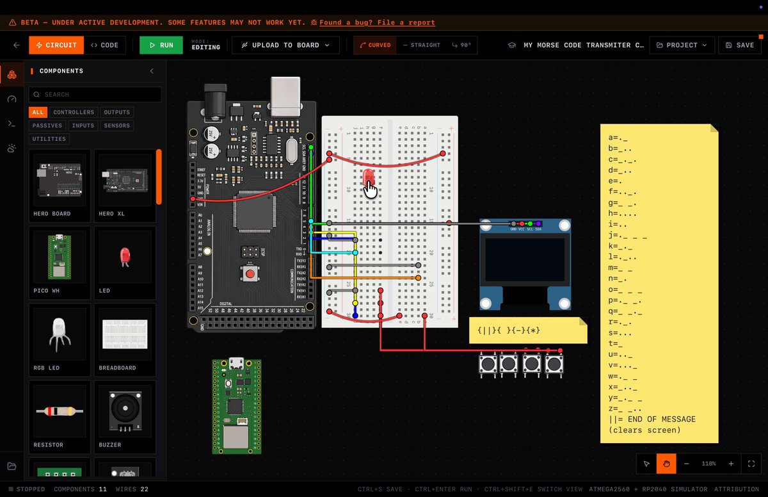Select the red LED on the breadboard
Screen dimensions: 768x497
click(368, 177)
